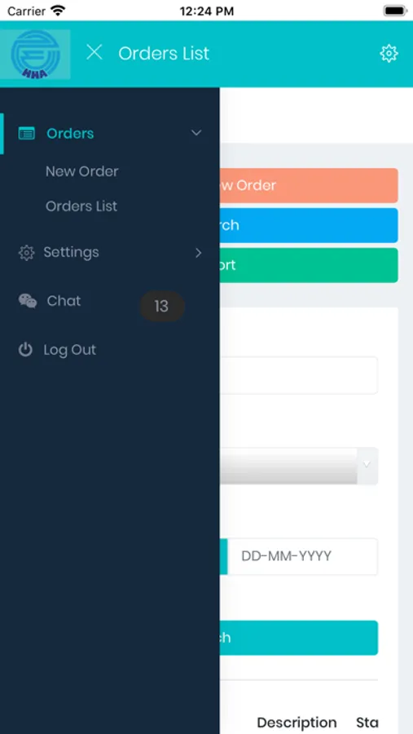
Task: Click the Chat bubbles icon
Action: tap(28, 301)
